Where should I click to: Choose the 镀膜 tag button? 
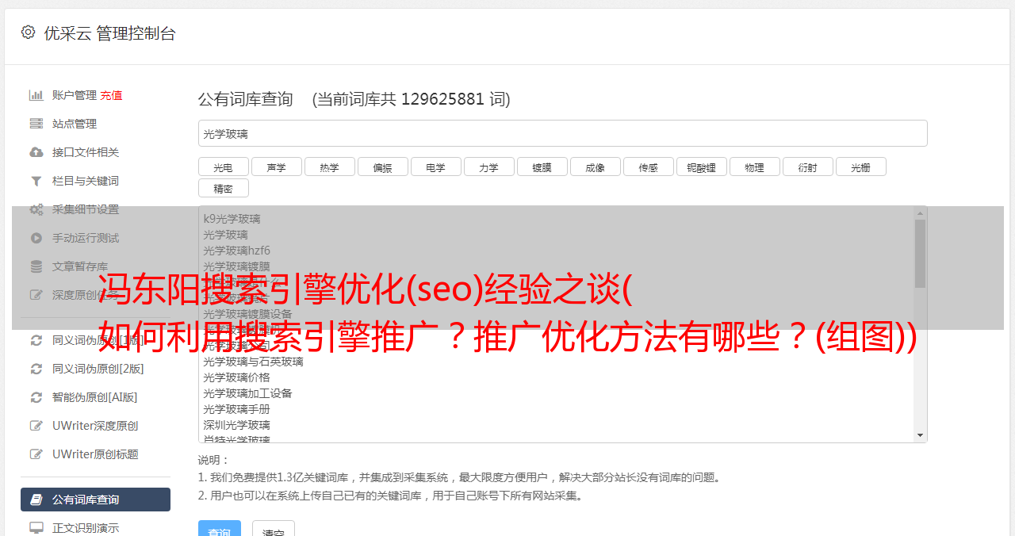click(542, 167)
